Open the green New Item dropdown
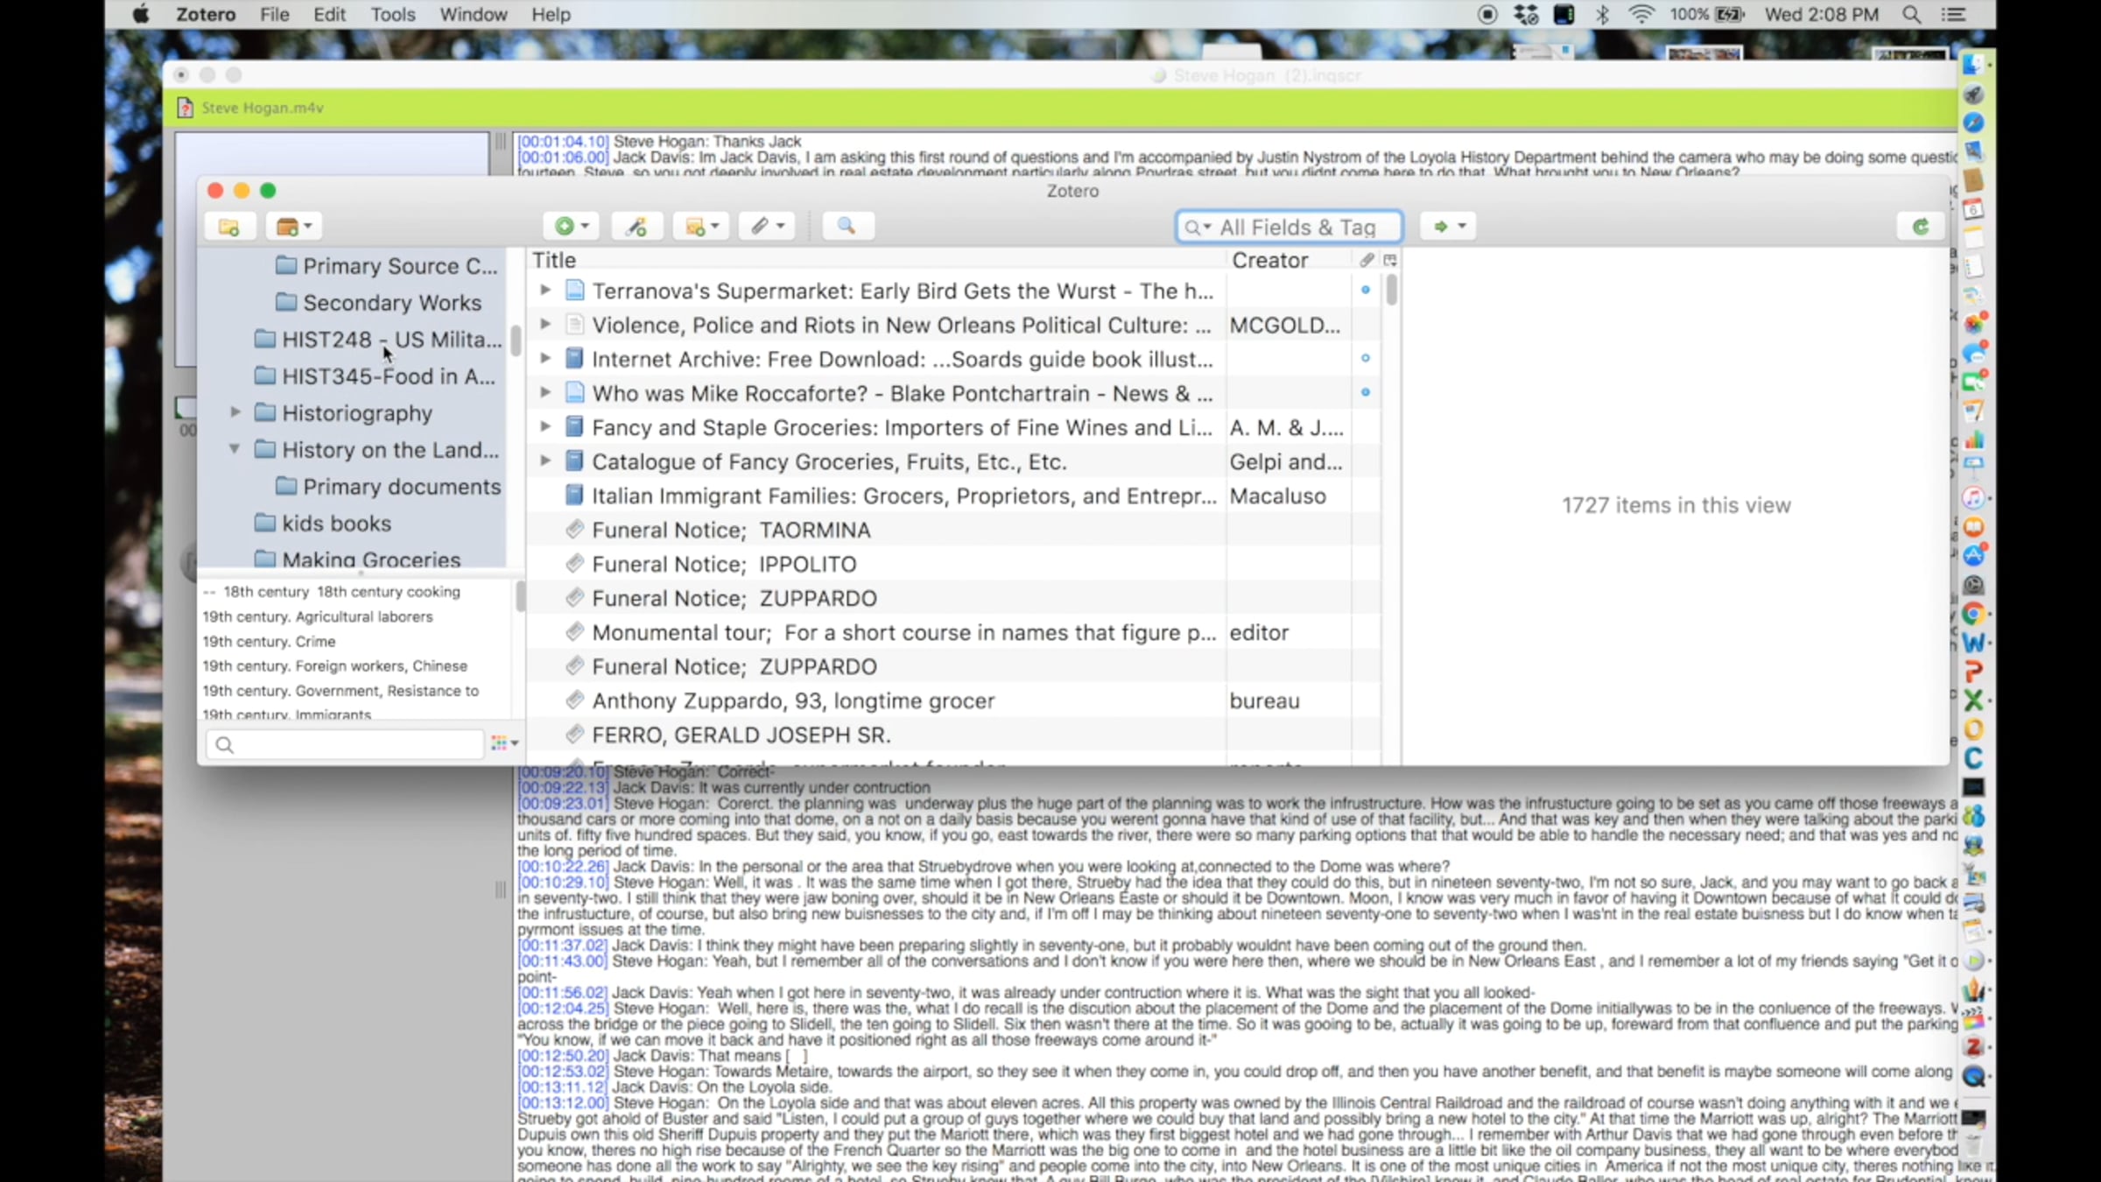Viewport: 2101px width, 1182px height. tap(571, 227)
